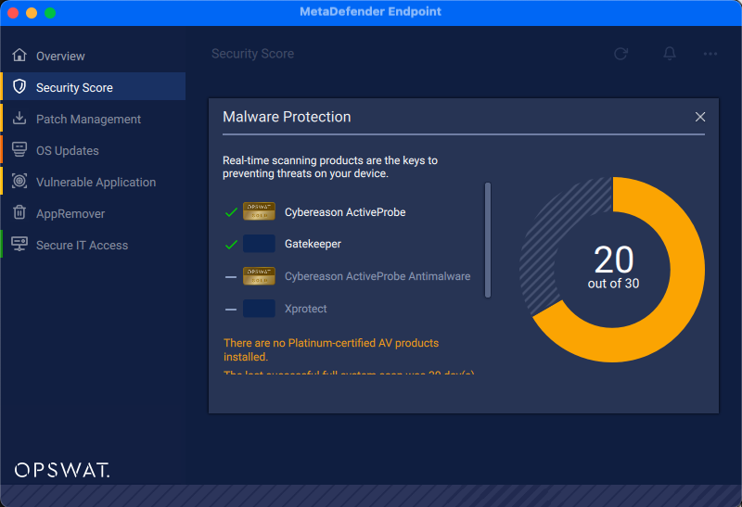This screenshot has width=742, height=507.
Task: Open notifications bell
Action: (x=670, y=54)
